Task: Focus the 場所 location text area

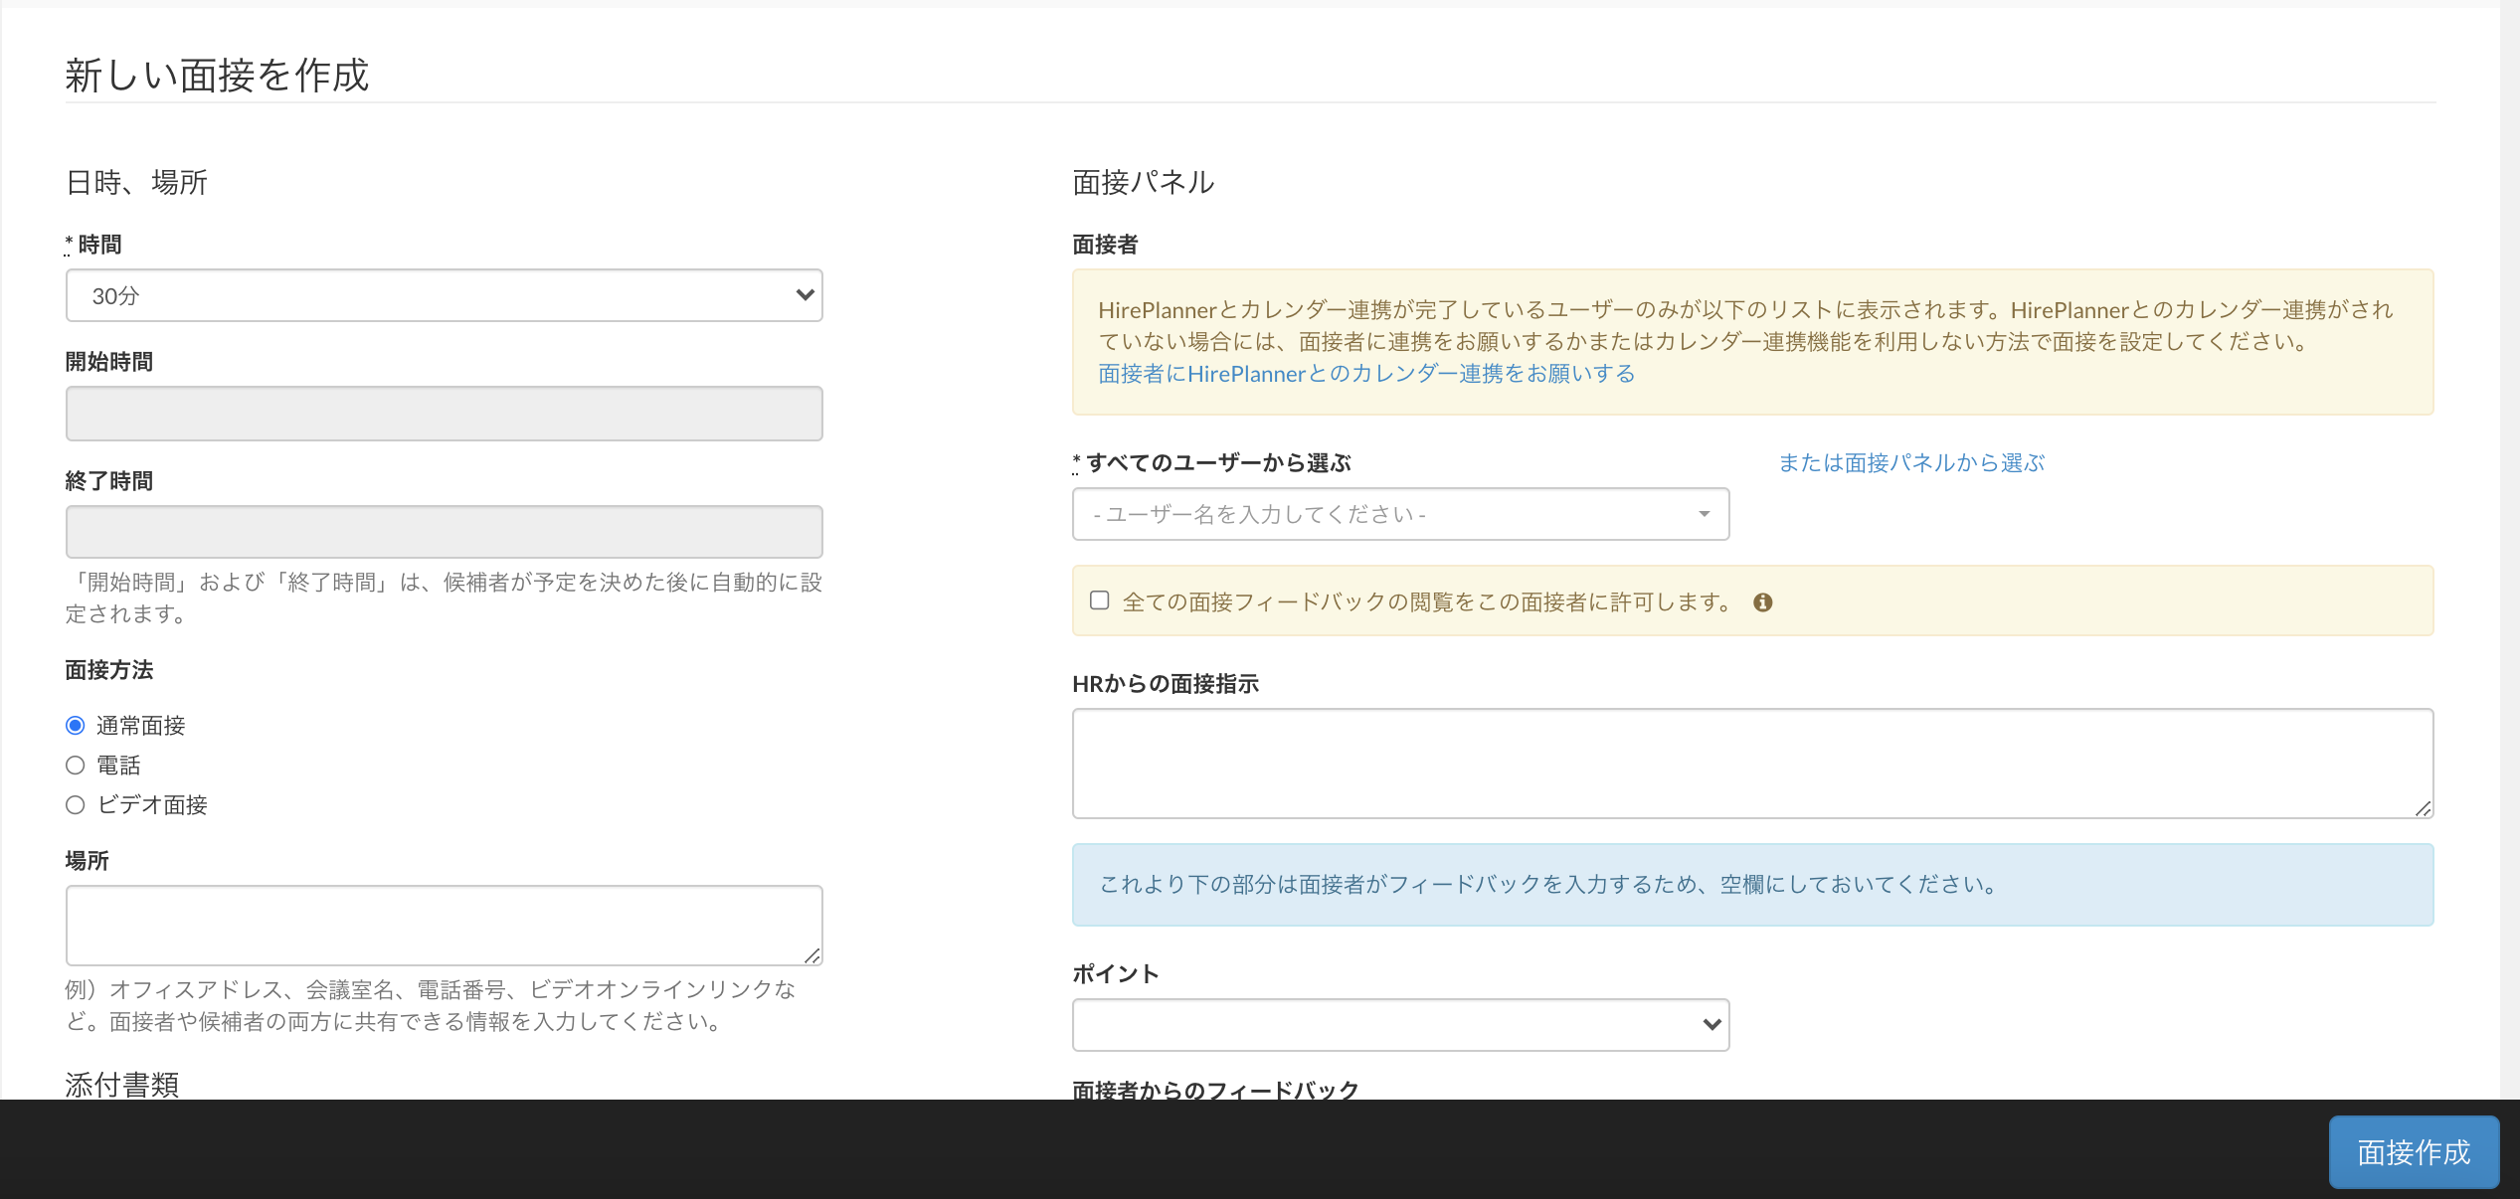Action: coord(444,925)
